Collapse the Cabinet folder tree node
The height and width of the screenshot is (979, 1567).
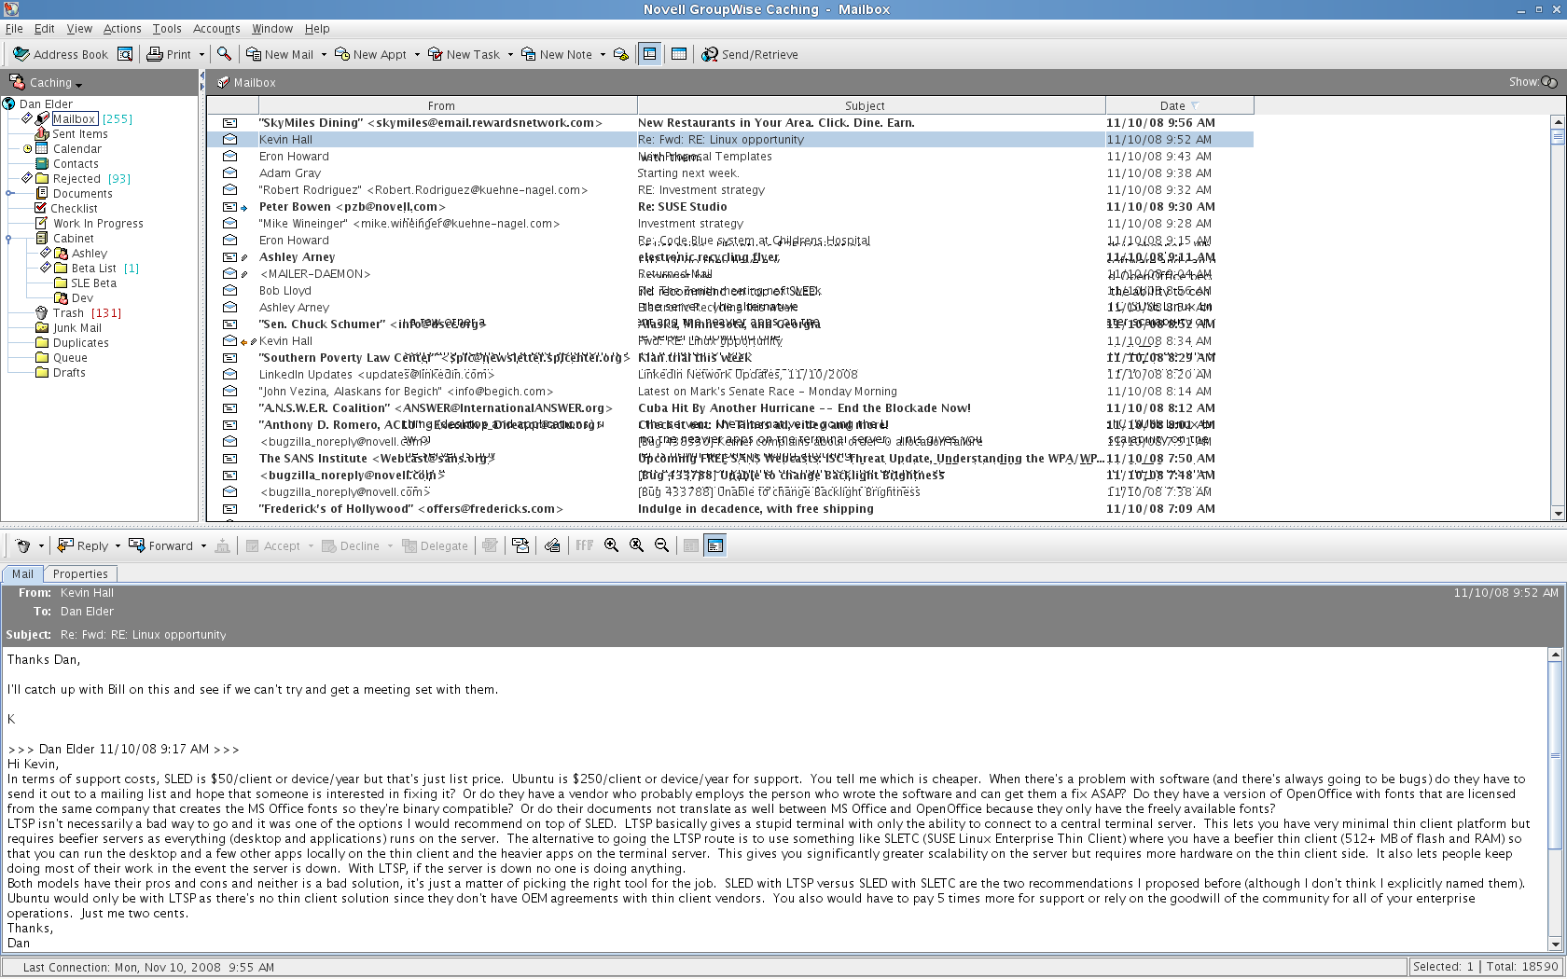(8, 239)
